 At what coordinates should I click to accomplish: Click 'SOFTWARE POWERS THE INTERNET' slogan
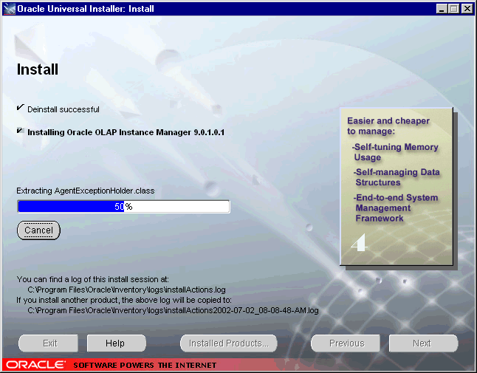coord(145,365)
